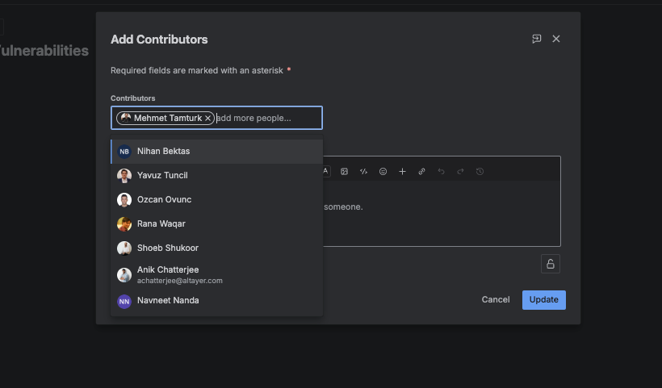The width and height of the screenshot is (662, 388).
Task: Select Yavuz Tuncil from the list
Action: point(216,175)
